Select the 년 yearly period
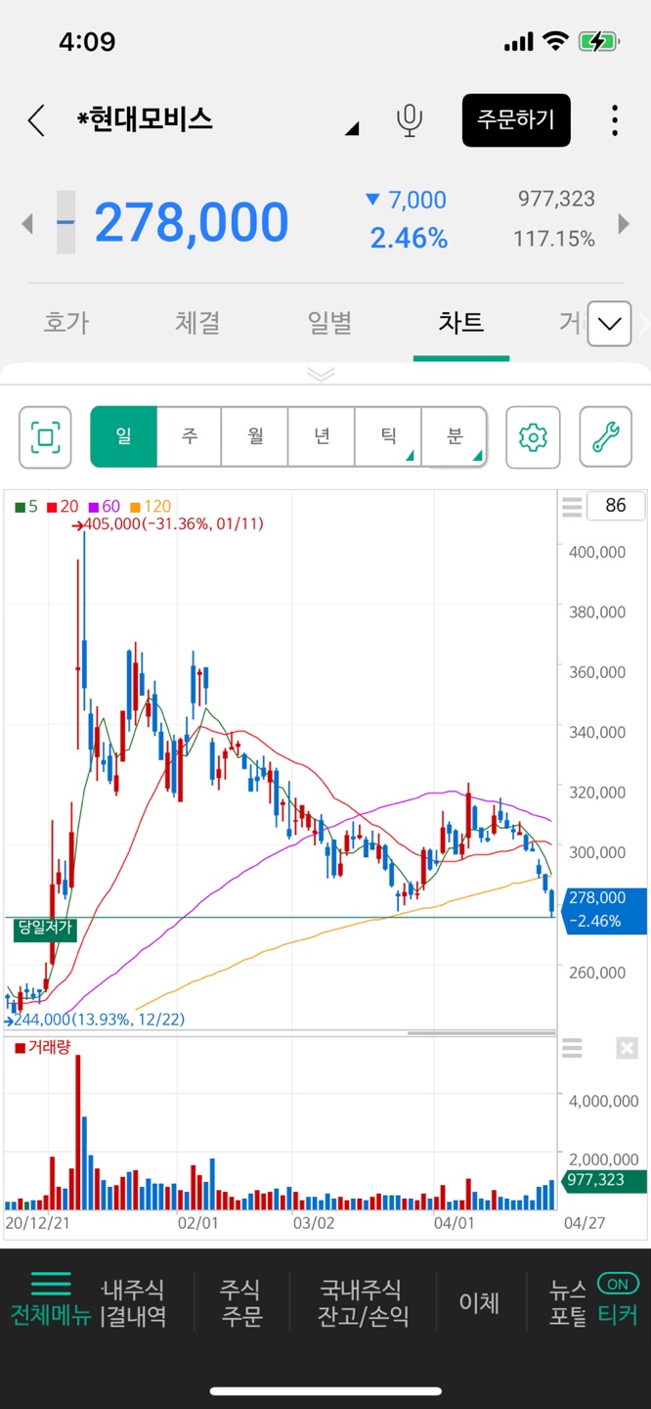Image resolution: width=651 pixels, height=1409 pixels. point(322,436)
